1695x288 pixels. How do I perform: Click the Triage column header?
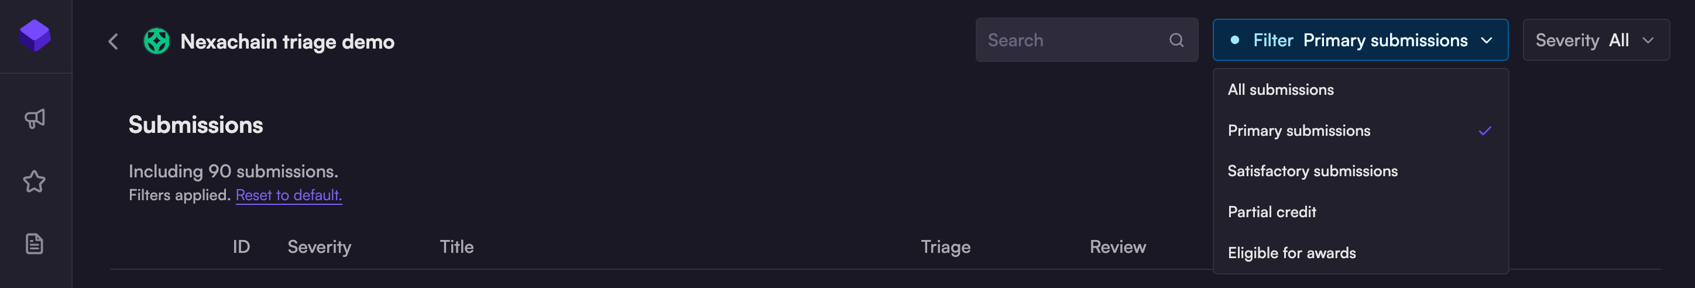[945, 246]
